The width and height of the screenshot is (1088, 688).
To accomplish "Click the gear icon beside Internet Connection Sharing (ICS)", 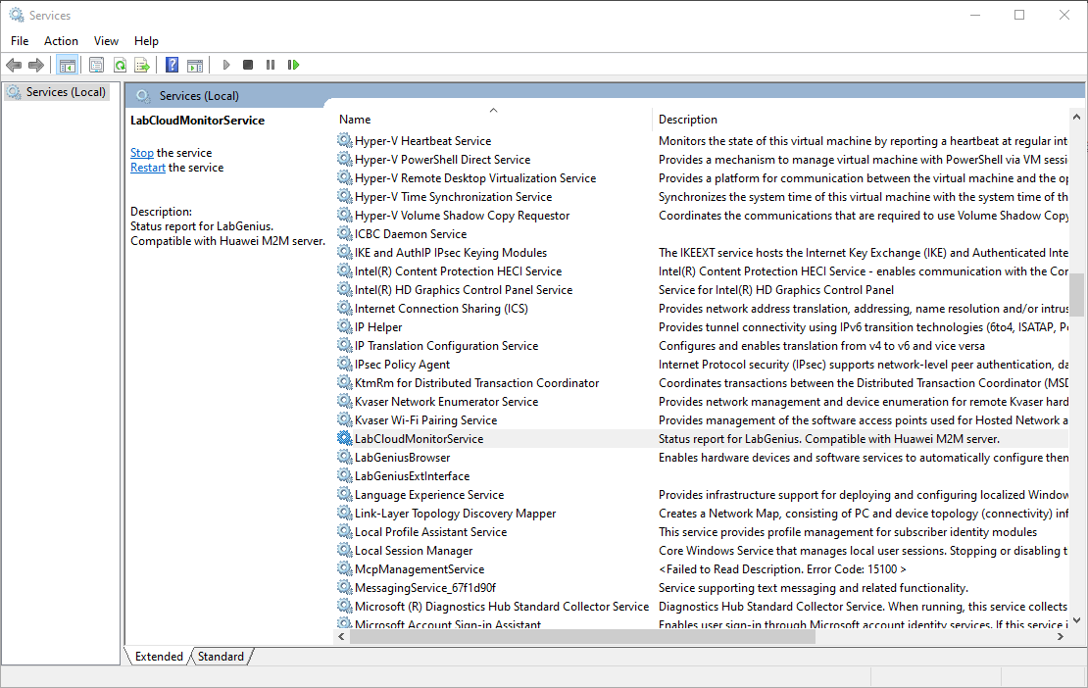I will point(345,308).
